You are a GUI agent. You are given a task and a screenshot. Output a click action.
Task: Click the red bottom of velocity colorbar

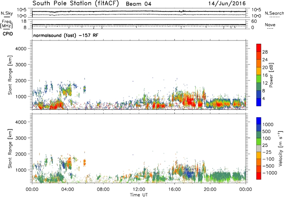[259, 176]
